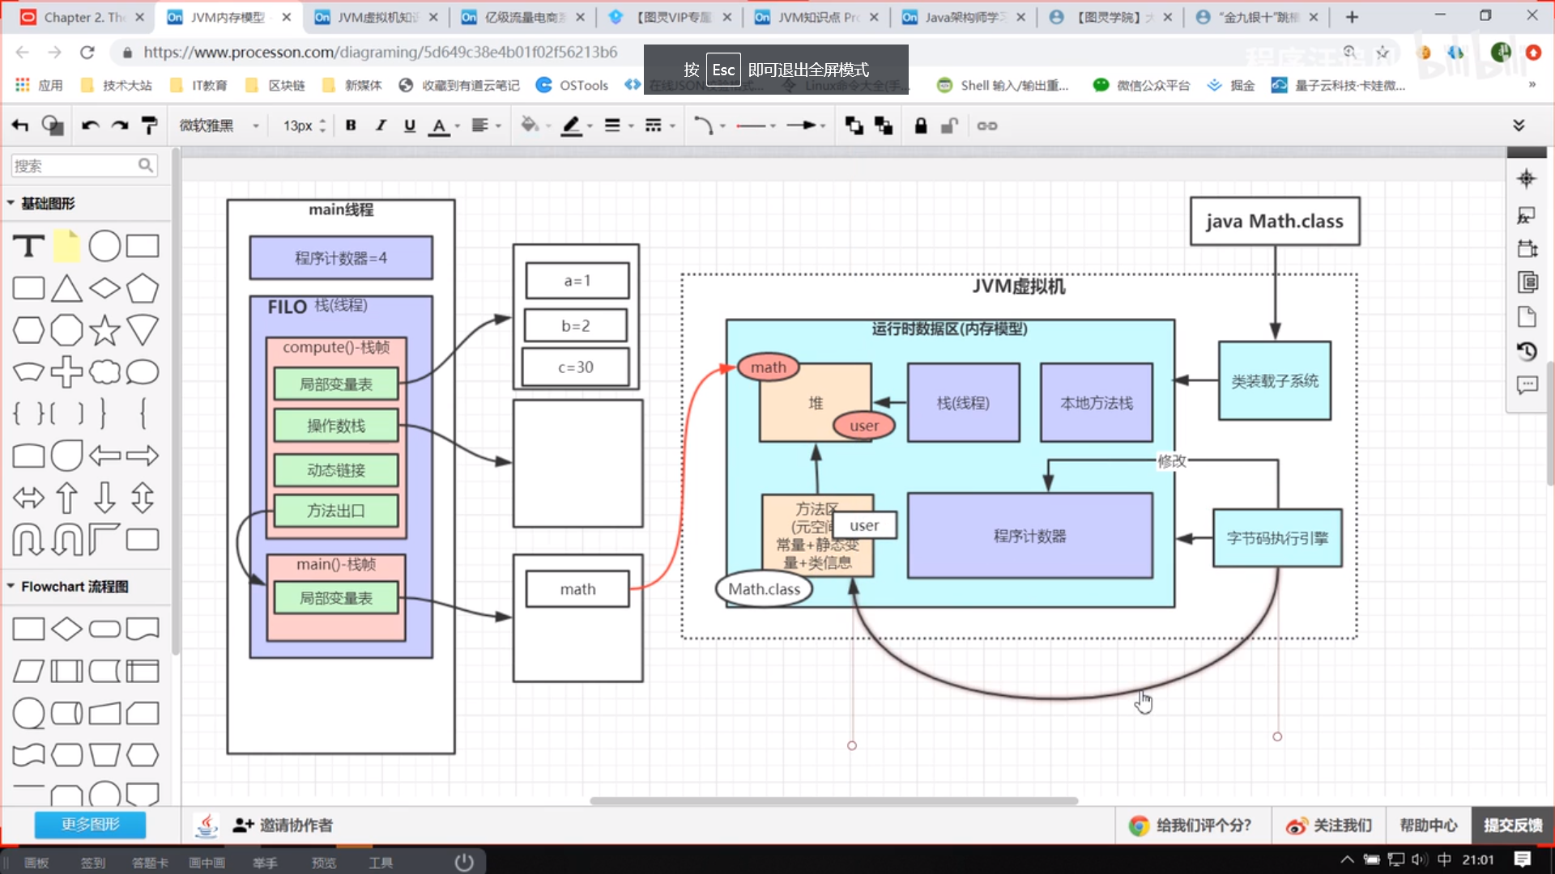Image resolution: width=1555 pixels, height=874 pixels.
Task: Click the 关注我们 link
Action: coord(1329,825)
